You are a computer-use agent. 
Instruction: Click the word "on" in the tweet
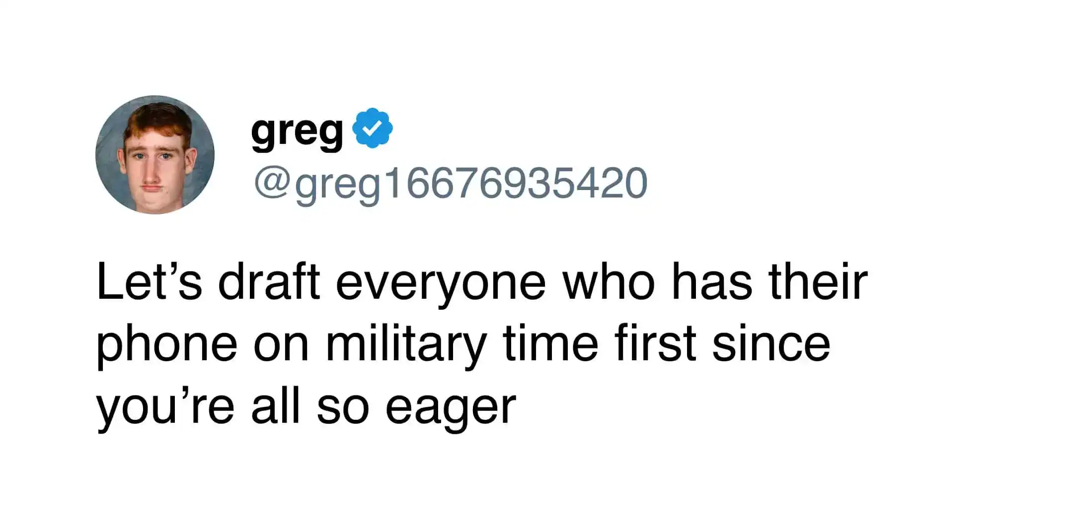coord(281,345)
